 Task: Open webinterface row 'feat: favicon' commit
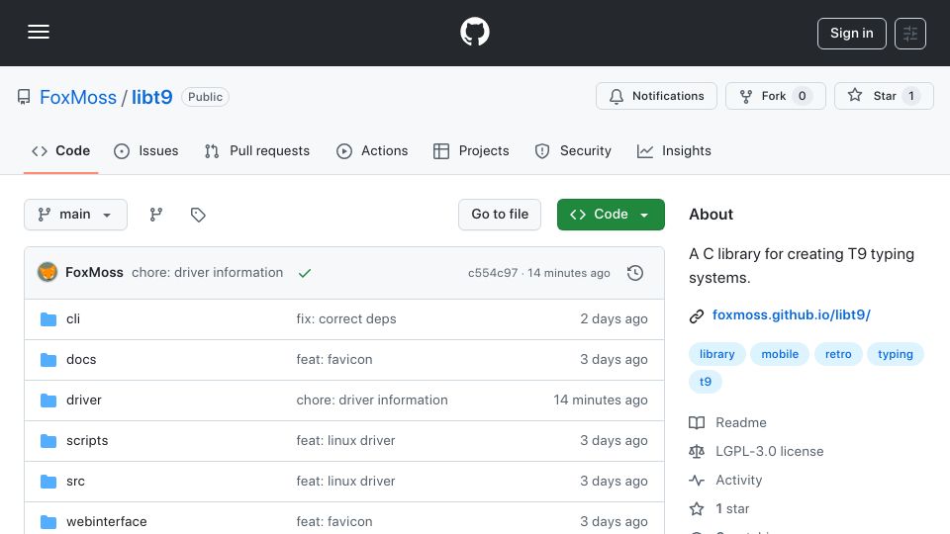point(334,522)
